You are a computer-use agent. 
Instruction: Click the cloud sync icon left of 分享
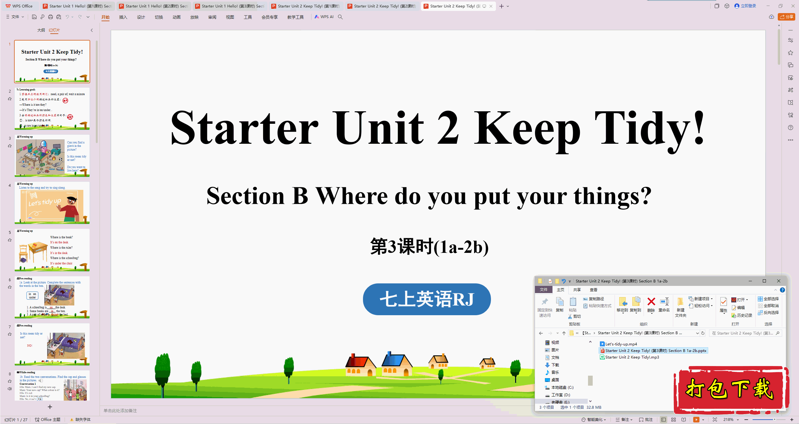click(x=772, y=17)
